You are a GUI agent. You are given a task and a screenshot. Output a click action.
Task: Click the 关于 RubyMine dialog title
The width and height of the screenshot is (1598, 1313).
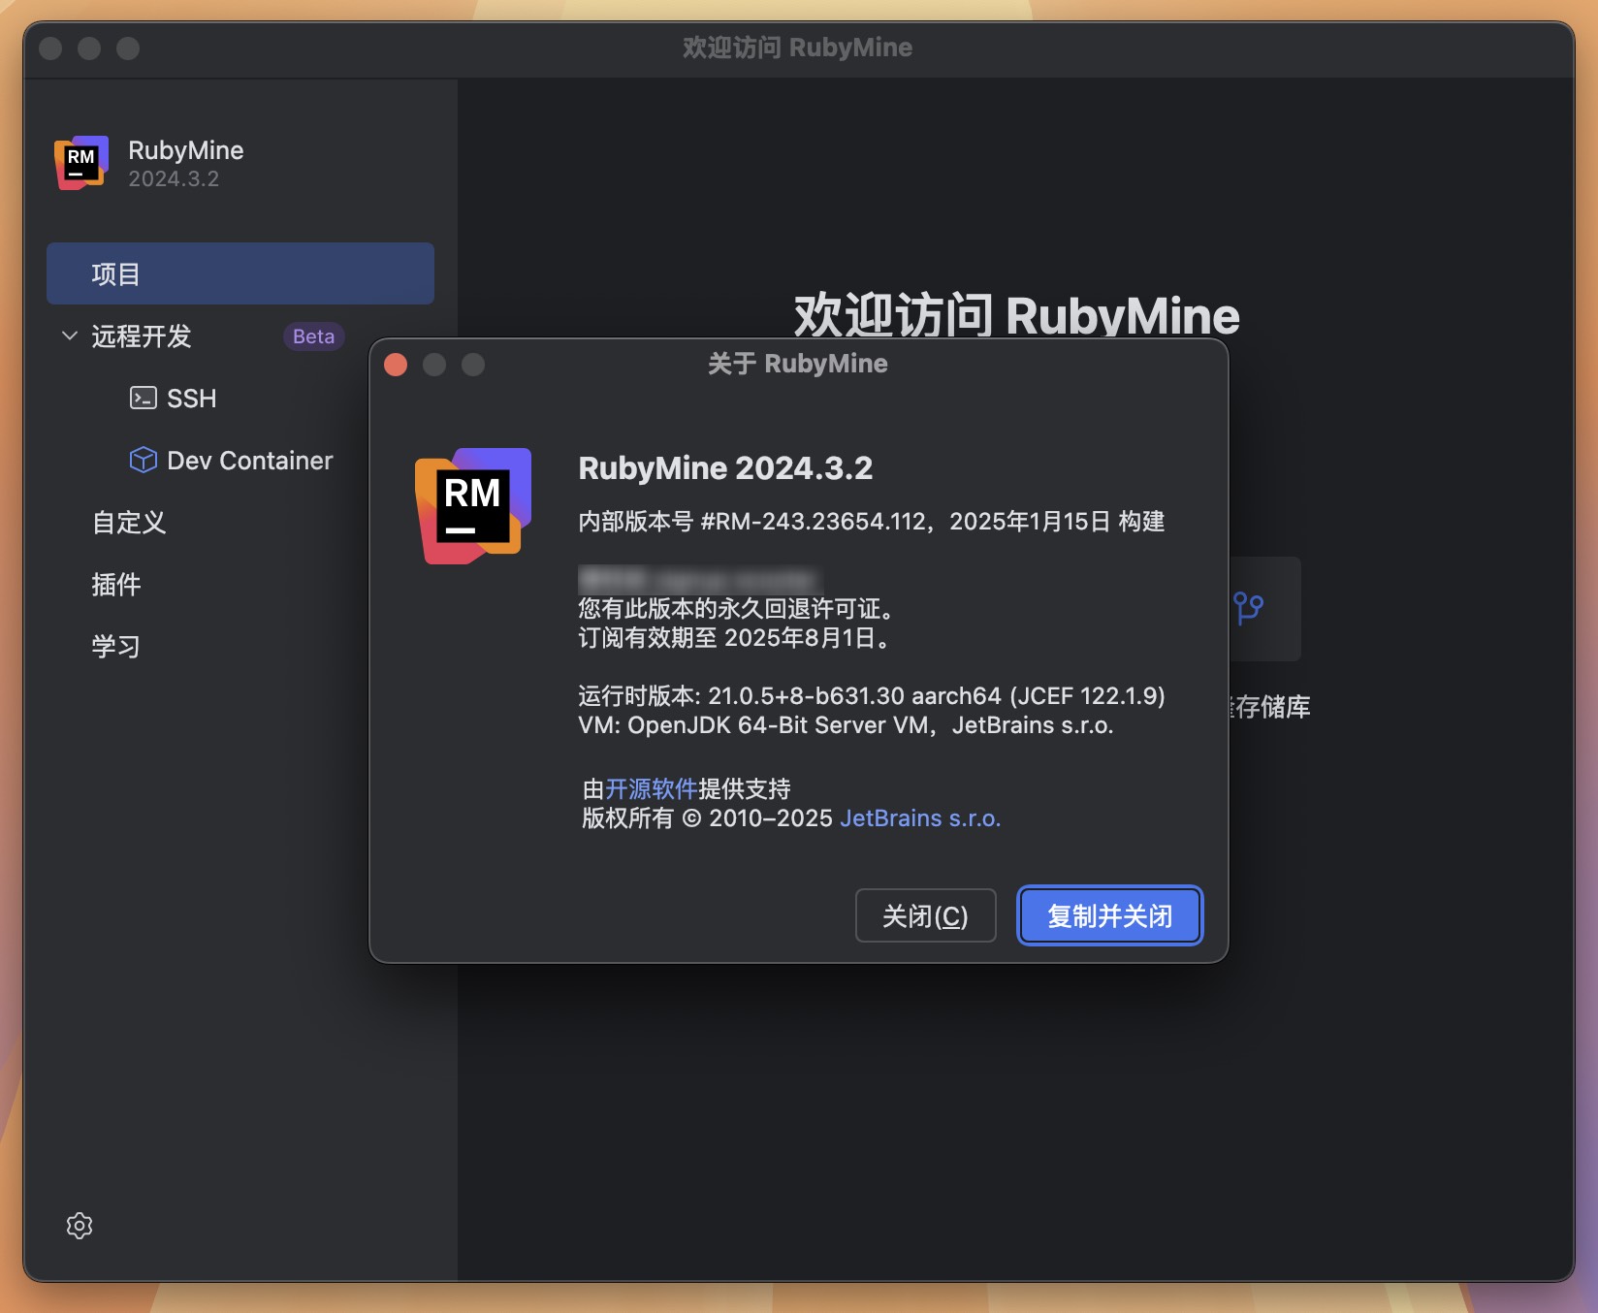pos(798,364)
